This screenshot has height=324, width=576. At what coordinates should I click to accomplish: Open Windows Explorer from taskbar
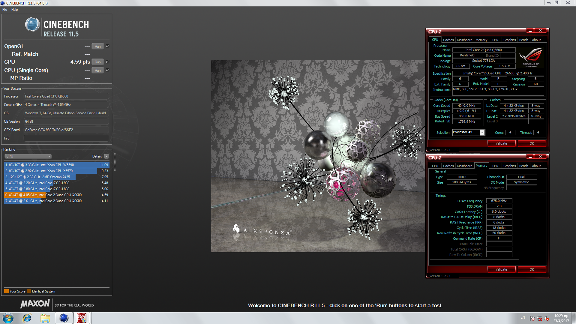tap(45, 318)
